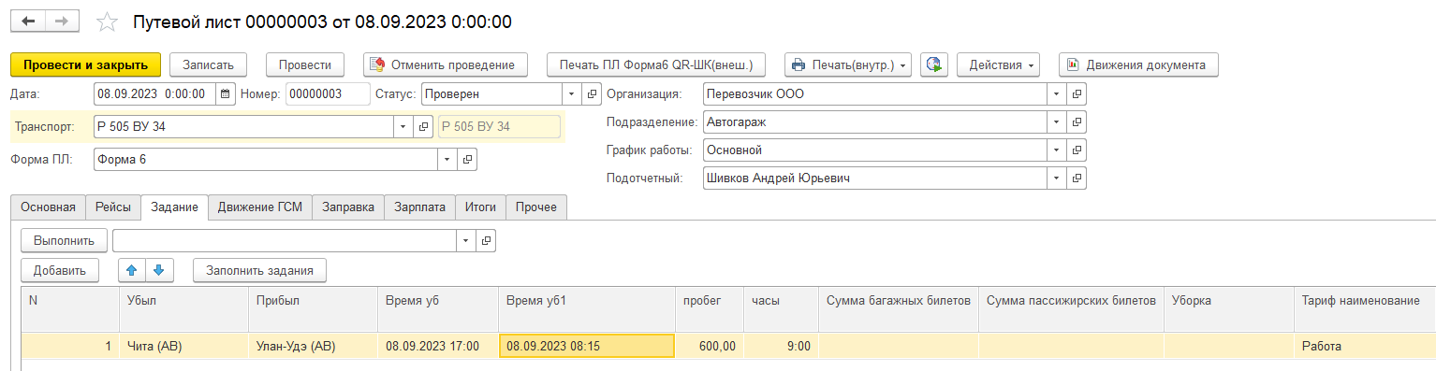
Task: Expand the Статус dropdown list
Action: click(x=572, y=93)
